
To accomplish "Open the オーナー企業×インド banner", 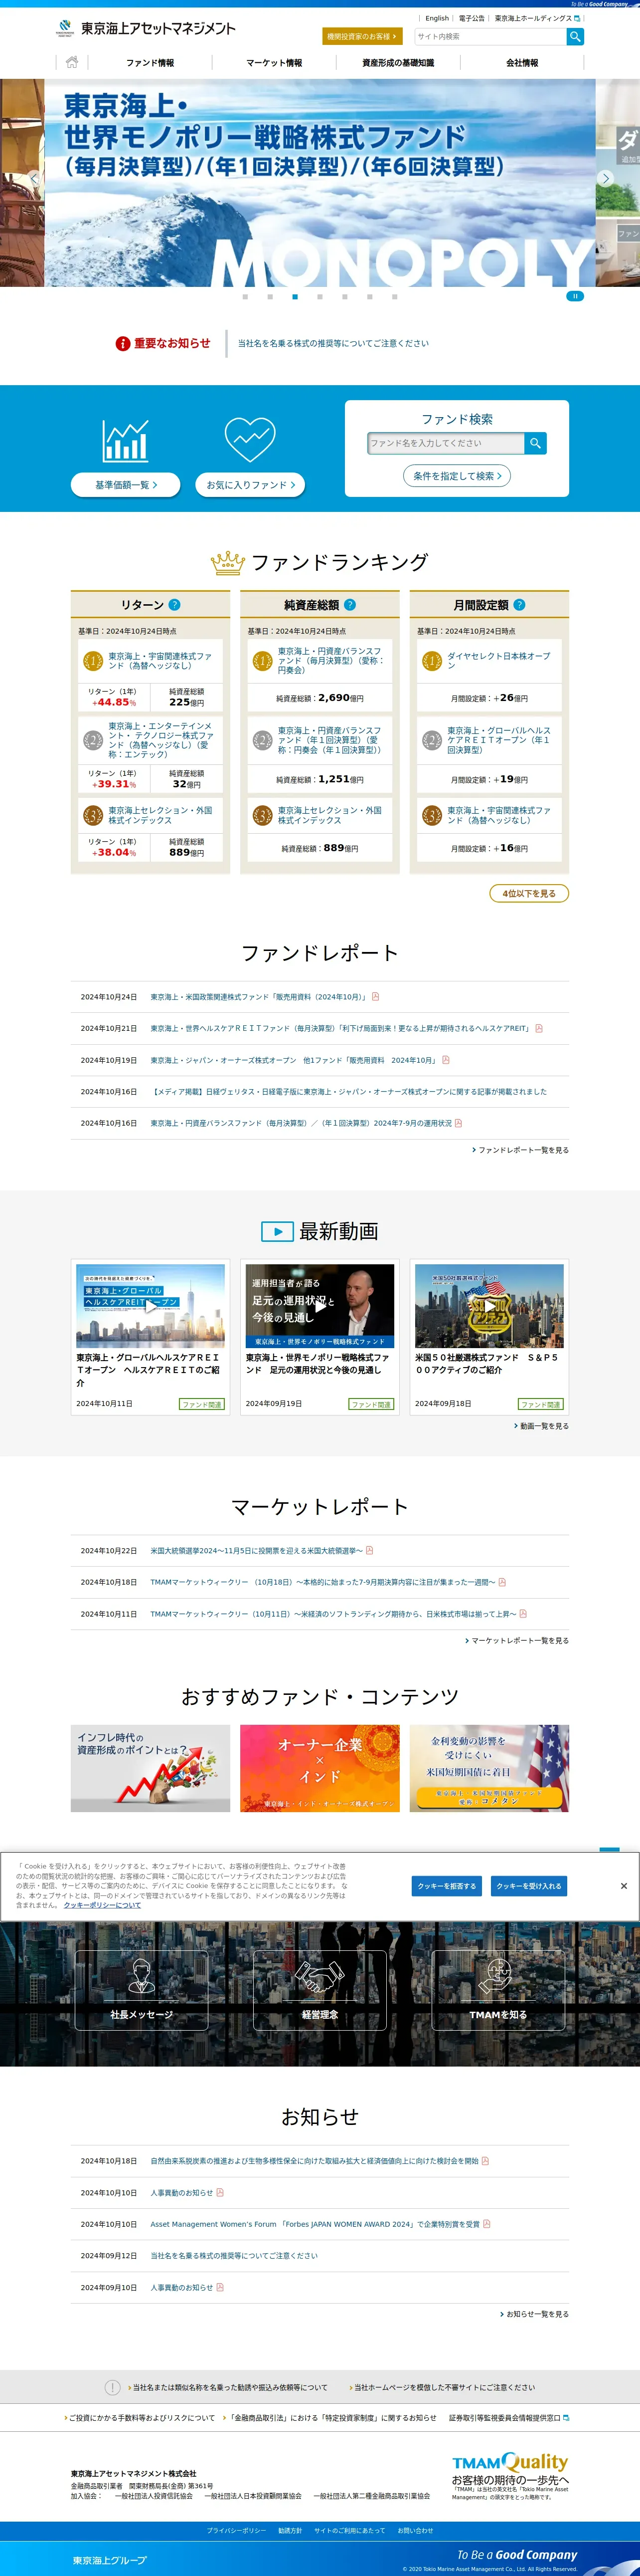I will 320,1768.
